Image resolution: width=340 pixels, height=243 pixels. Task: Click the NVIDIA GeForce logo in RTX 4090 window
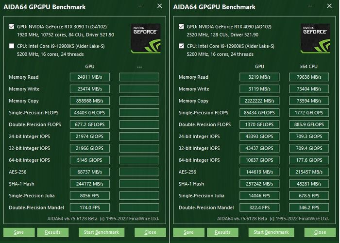pyautogui.click(x=315, y=38)
